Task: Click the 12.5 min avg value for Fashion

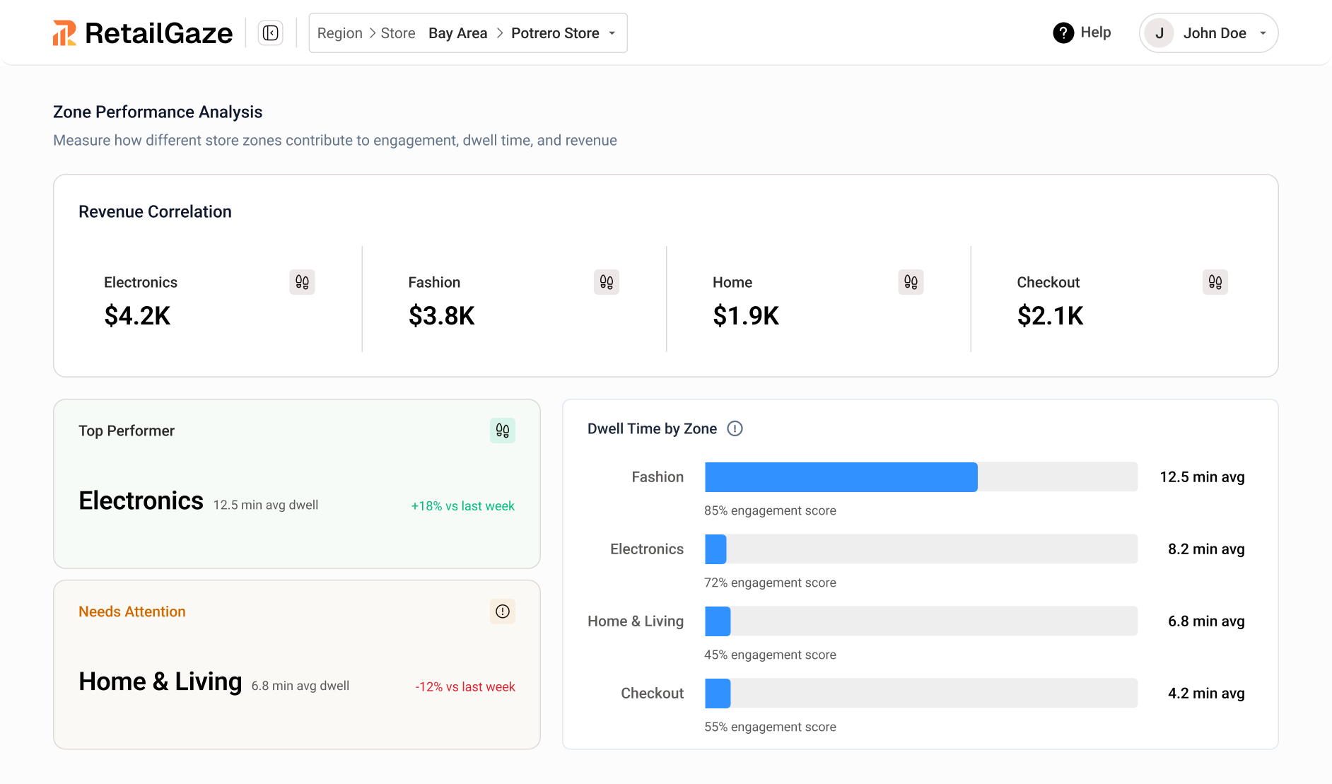Action: (1202, 477)
